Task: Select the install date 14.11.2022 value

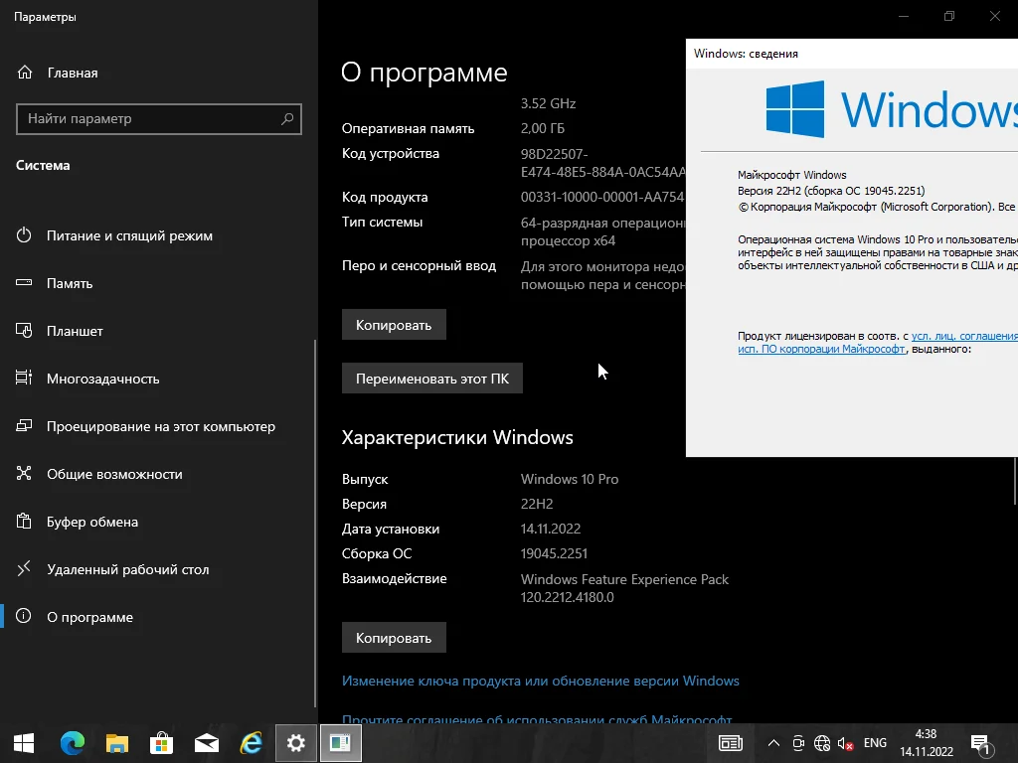Action: pyautogui.click(x=551, y=529)
